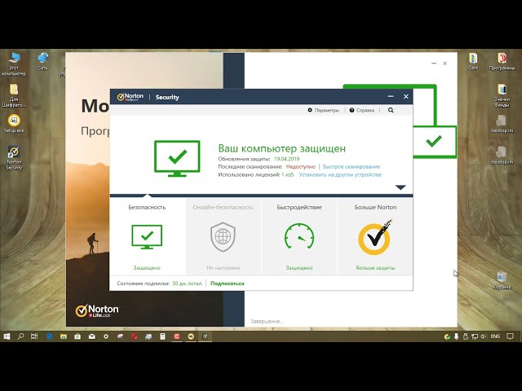The image size is (522, 391).
Task: Select the upper desktop.ini file icon
Action: [x=502, y=124]
